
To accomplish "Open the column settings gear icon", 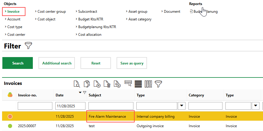I will pos(148,84).
